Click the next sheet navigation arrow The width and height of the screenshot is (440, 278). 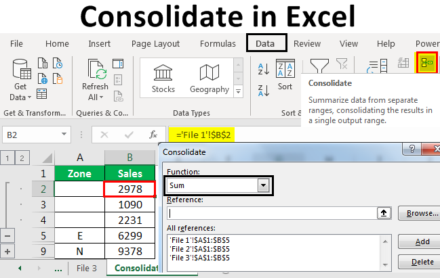coord(39,269)
